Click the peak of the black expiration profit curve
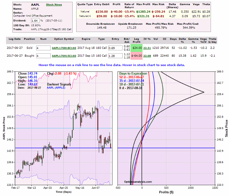 (x=204, y=92)
